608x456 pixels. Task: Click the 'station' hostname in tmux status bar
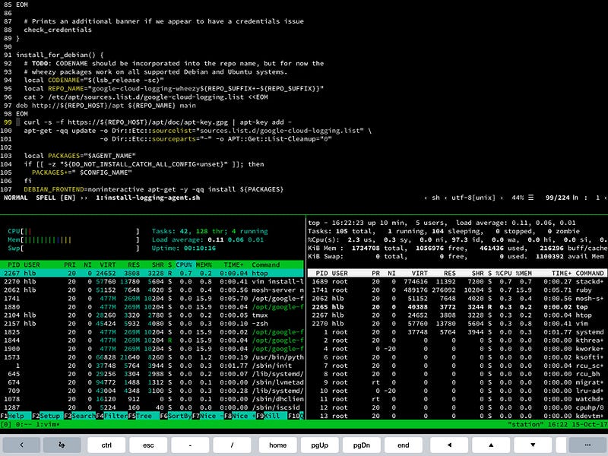(x=525, y=425)
